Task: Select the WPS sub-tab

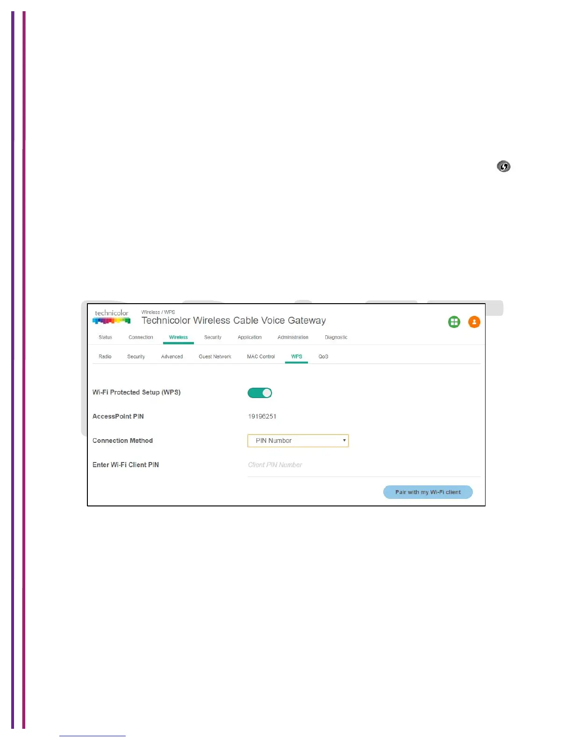Action: (x=296, y=356)
